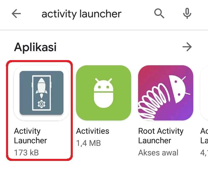
Task: Tap the gear symbol in Activity Launcher icon
Action: pyautogui.click(x=42, y=104)
